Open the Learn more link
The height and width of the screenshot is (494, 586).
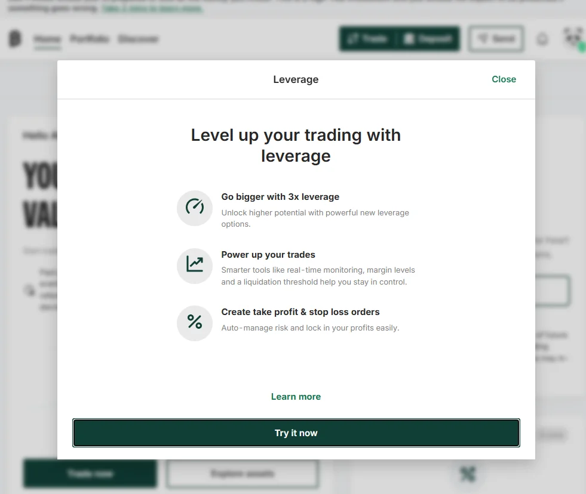(x=296, y=396)
